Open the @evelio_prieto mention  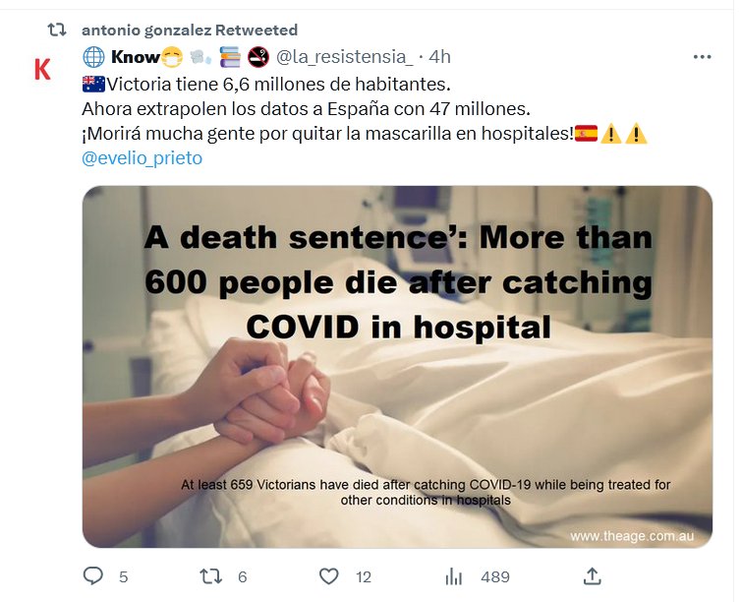tap(142, 157)
